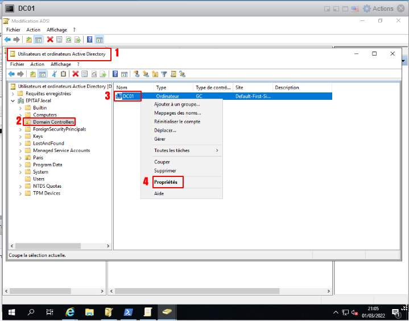Collapse the EPITAF.local domain node
Viewport: 409px width, 321px height.
coord(13,100)
